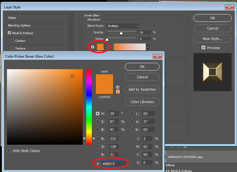Click Cancel in the Layer Style dialog
237x172 pixels.
click(x=212, y=28)
